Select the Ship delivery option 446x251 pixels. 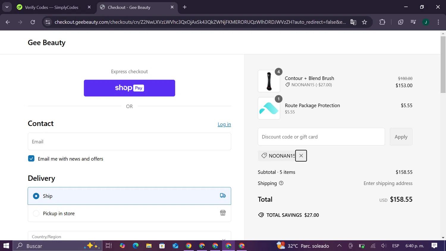coord(129,196)
